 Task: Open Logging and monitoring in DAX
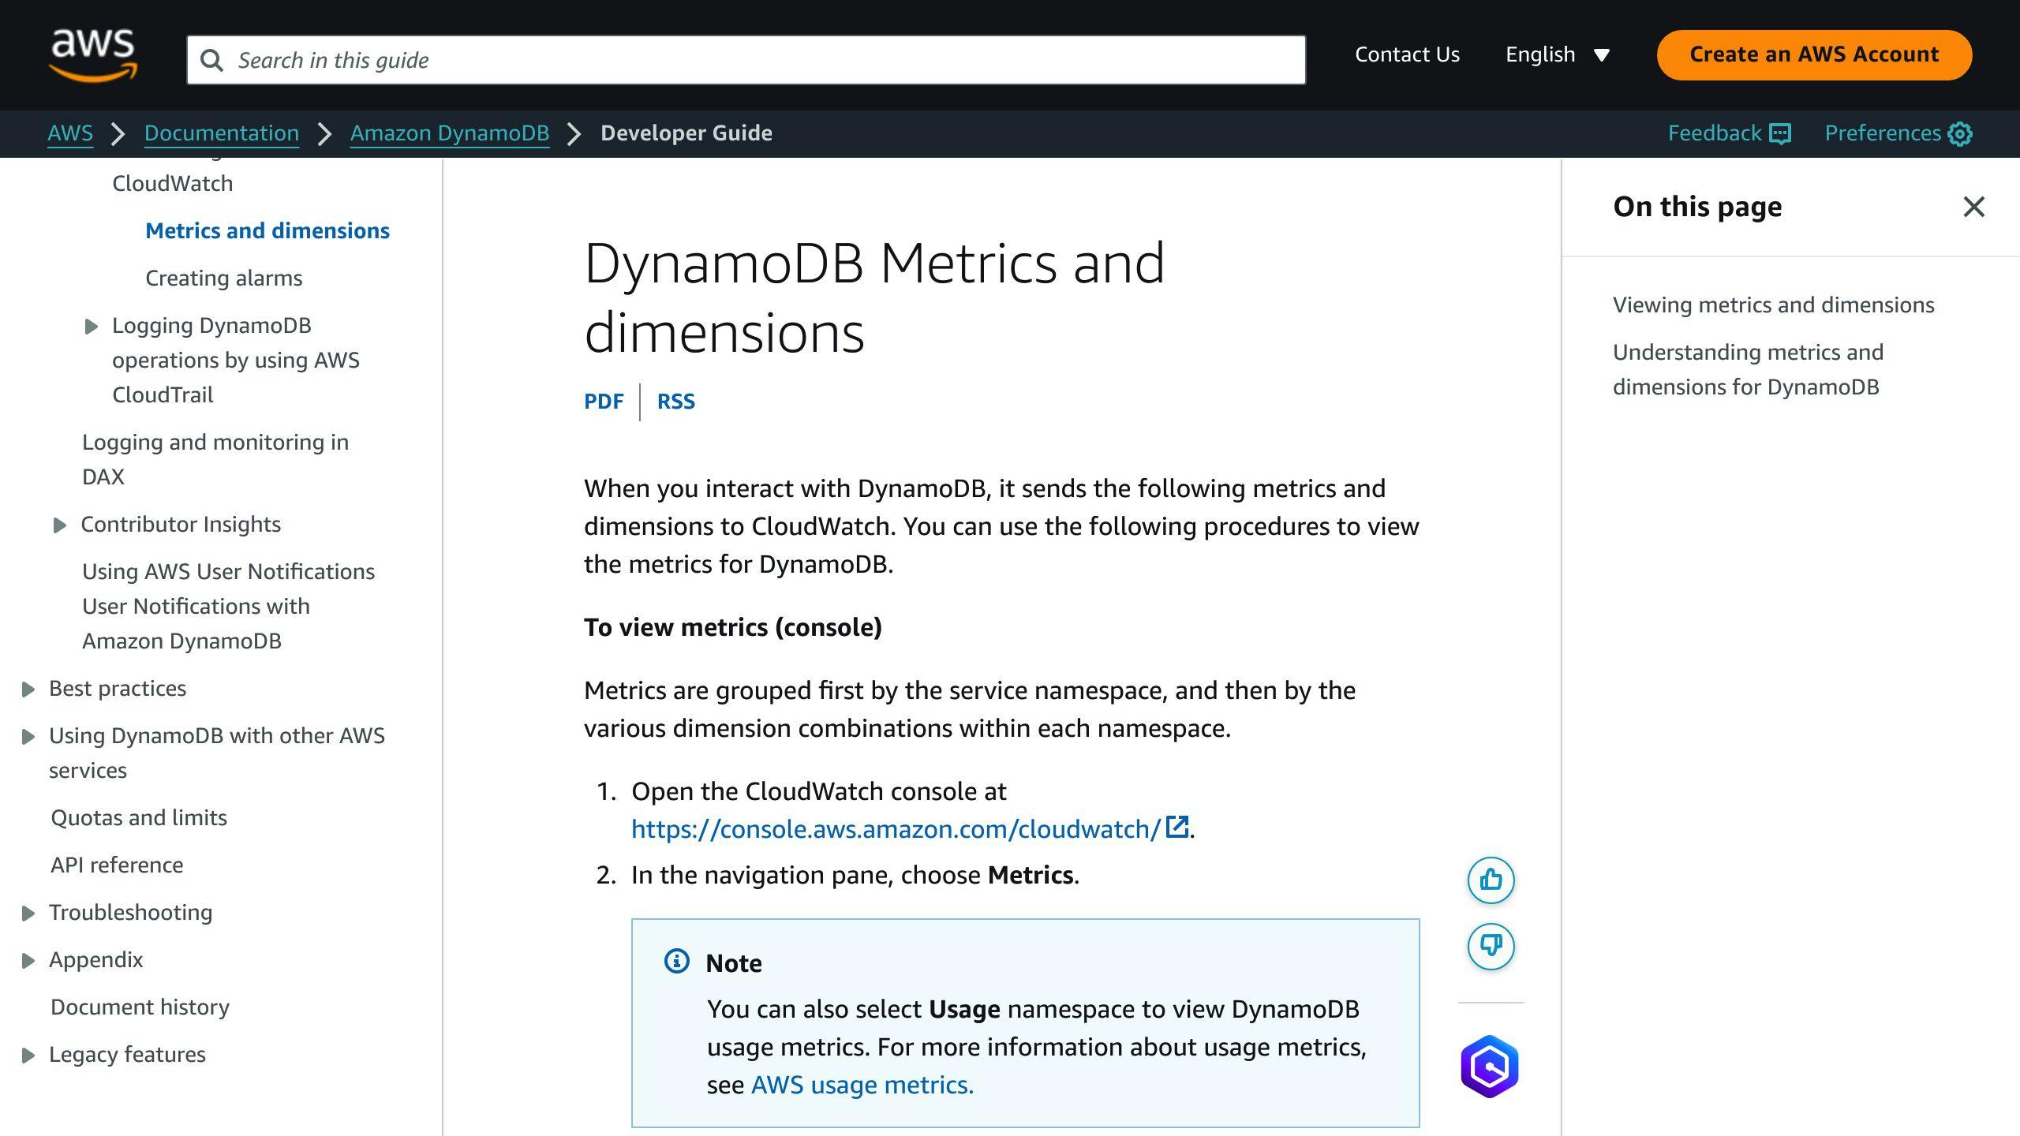click(215, 459)
